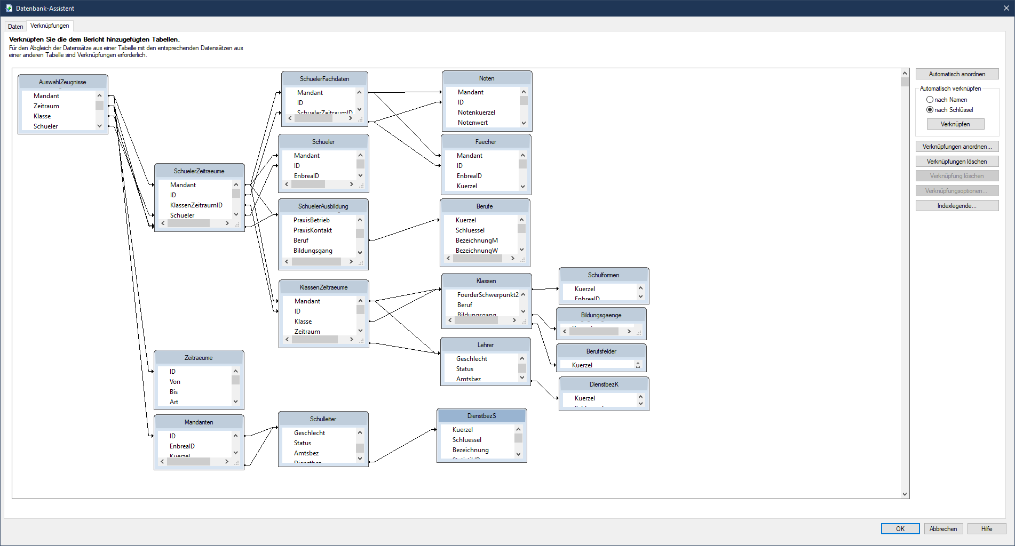This screenshot has height=546, width=1015.
Task: Select the 'nach Schlüssel' radio option
Action: [930, 110]
